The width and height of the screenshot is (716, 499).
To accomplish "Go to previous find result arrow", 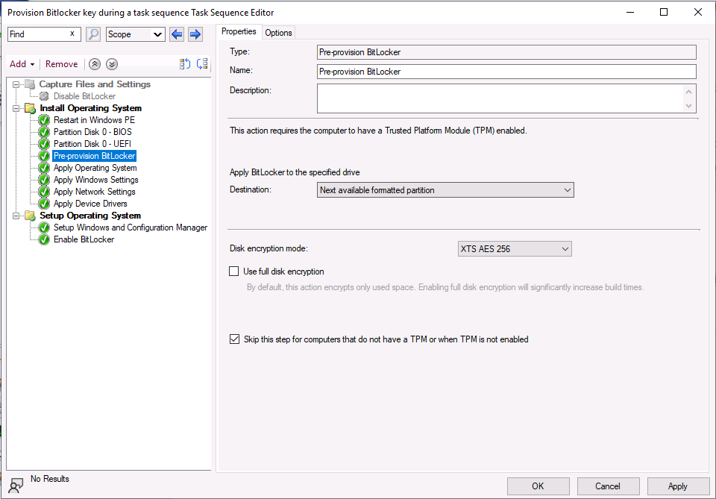I will pos(177,34).
